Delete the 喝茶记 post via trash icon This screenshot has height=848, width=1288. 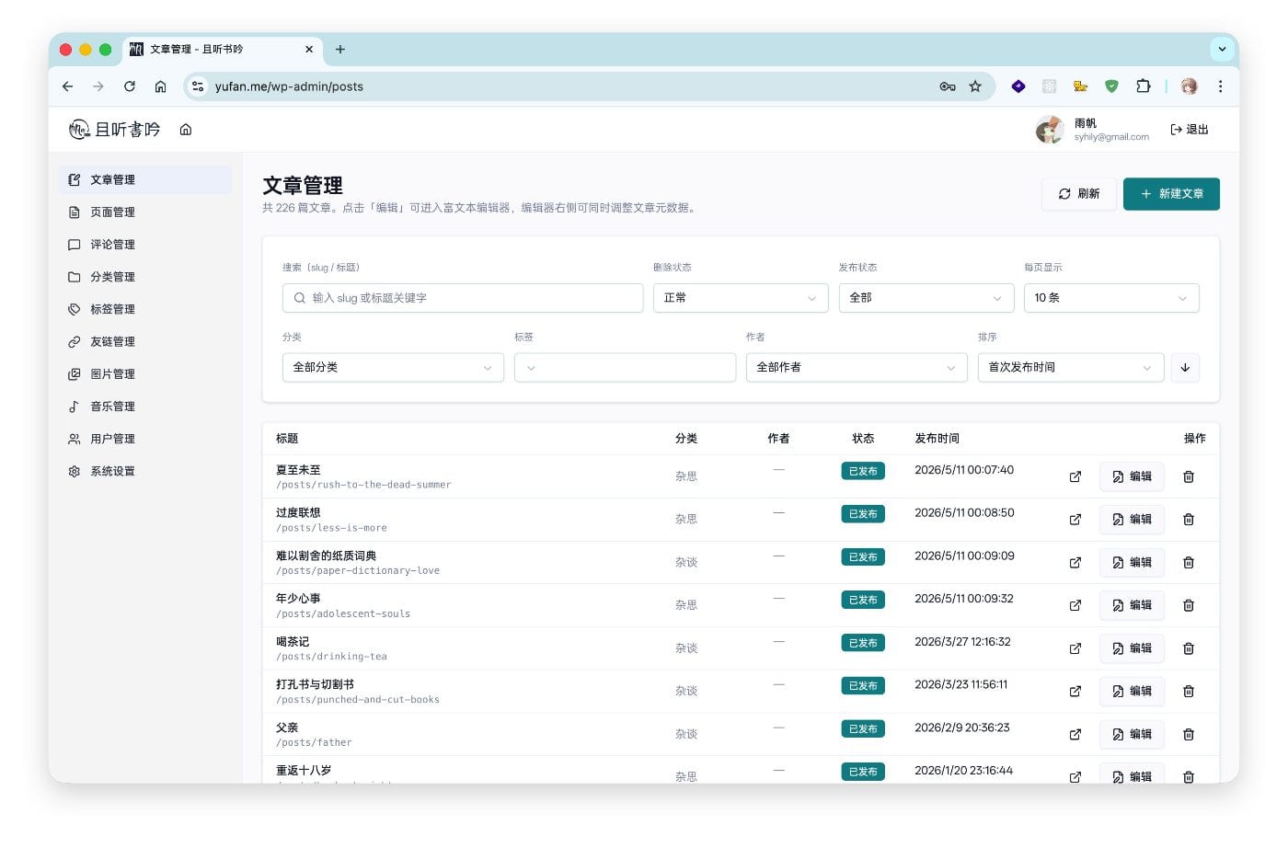[1188, 648]
